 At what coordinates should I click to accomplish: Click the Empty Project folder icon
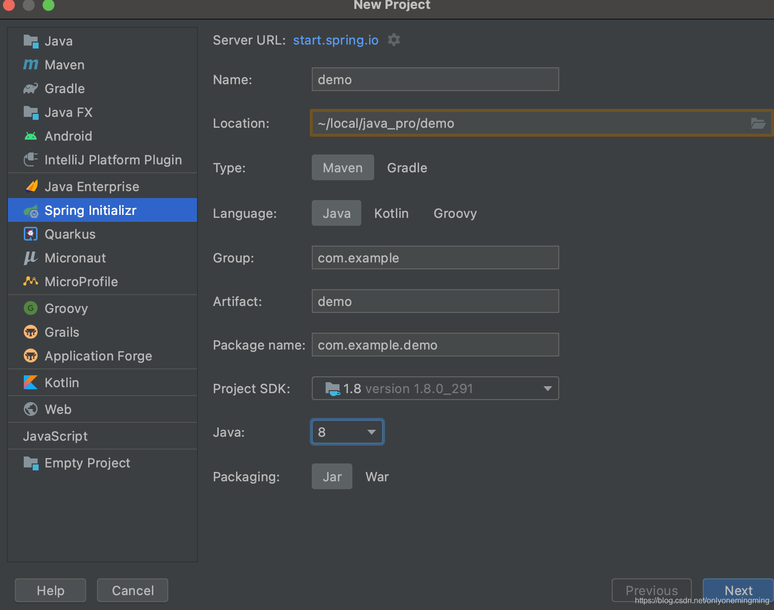tap(31, 463)
